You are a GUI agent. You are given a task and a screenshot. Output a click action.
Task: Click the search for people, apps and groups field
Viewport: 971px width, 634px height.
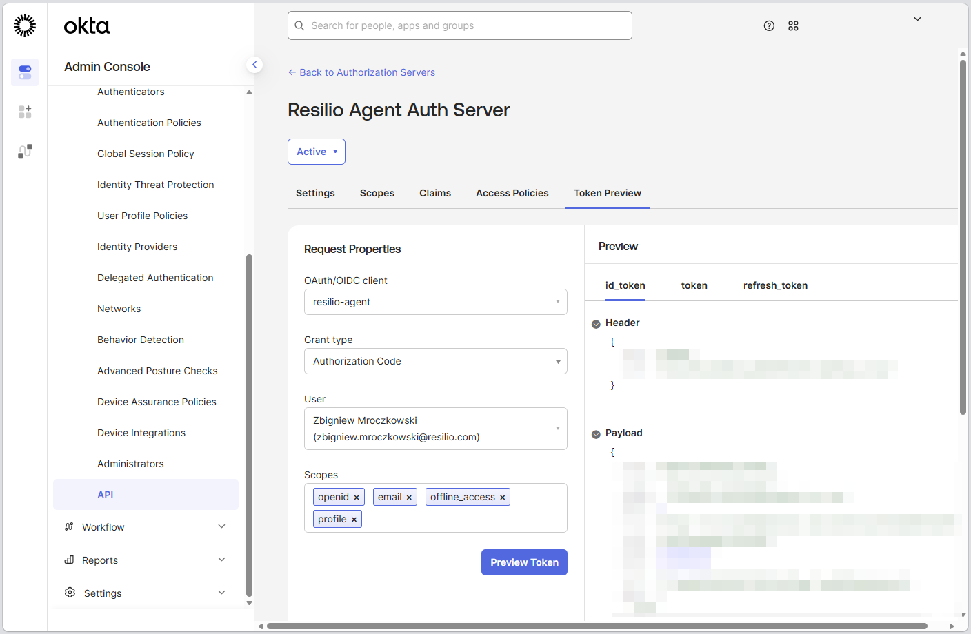(x=460, y=25)
